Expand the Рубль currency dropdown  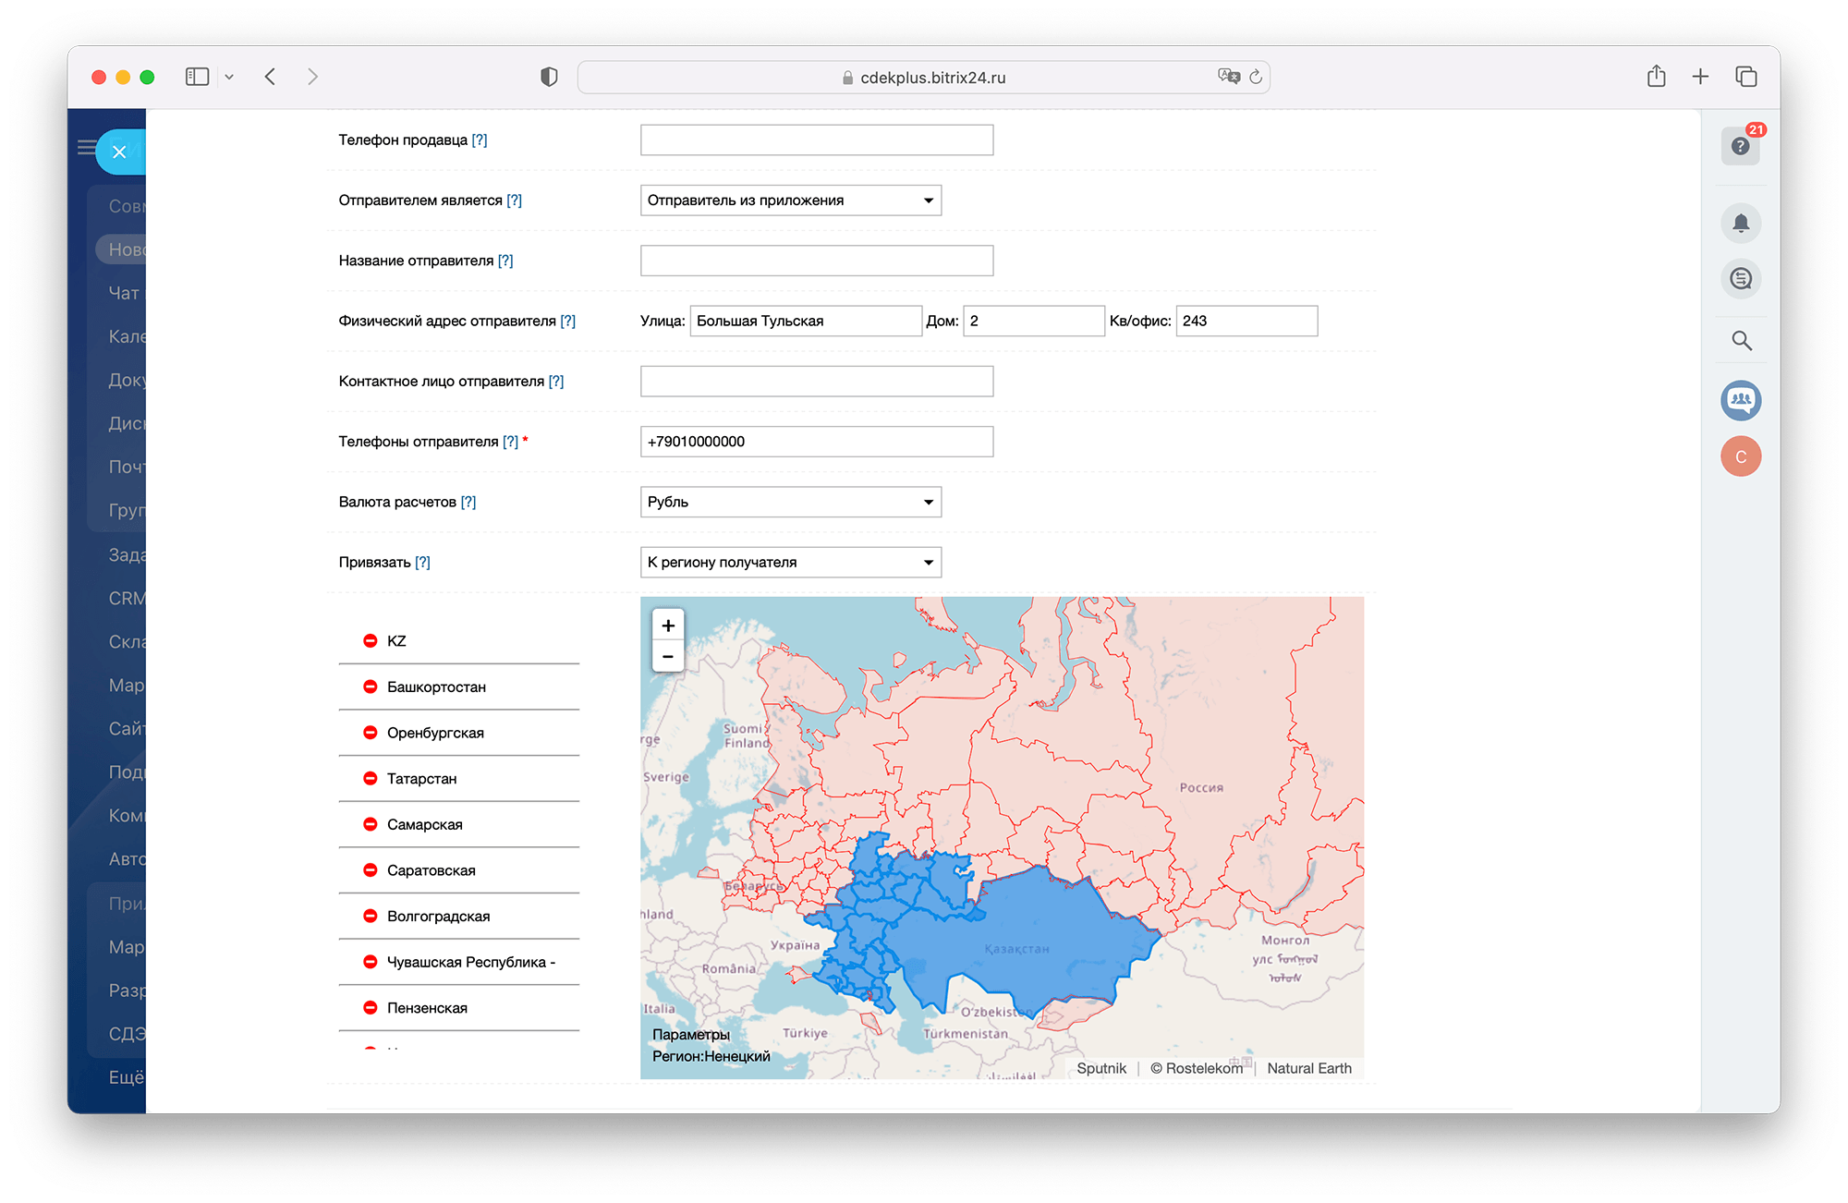(790, 502)
